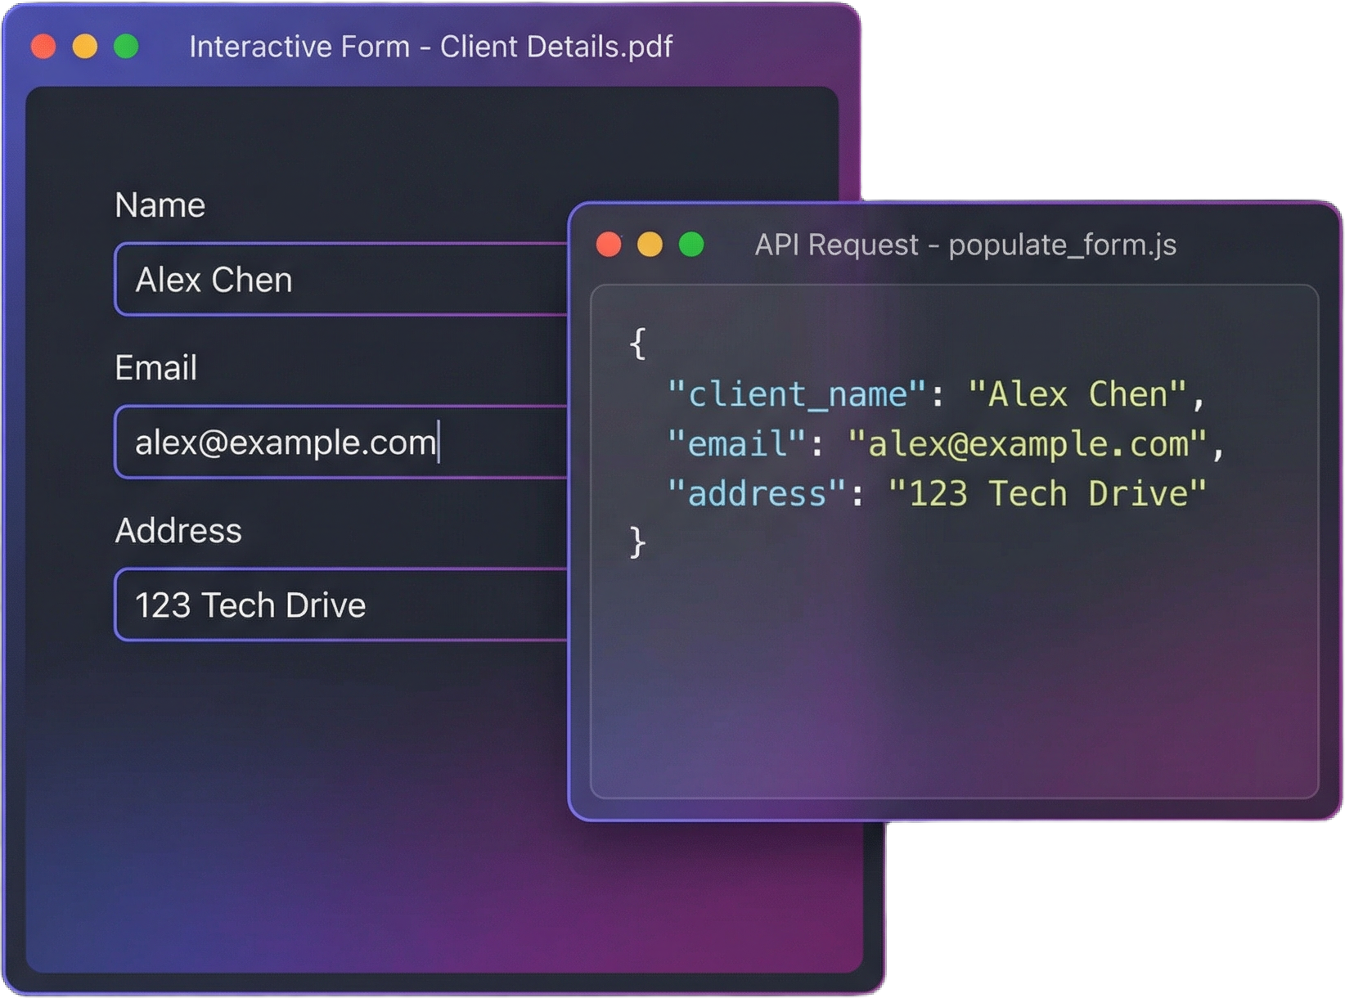
Task: Click the Interactive Form window title text
Action: [430, 47]
